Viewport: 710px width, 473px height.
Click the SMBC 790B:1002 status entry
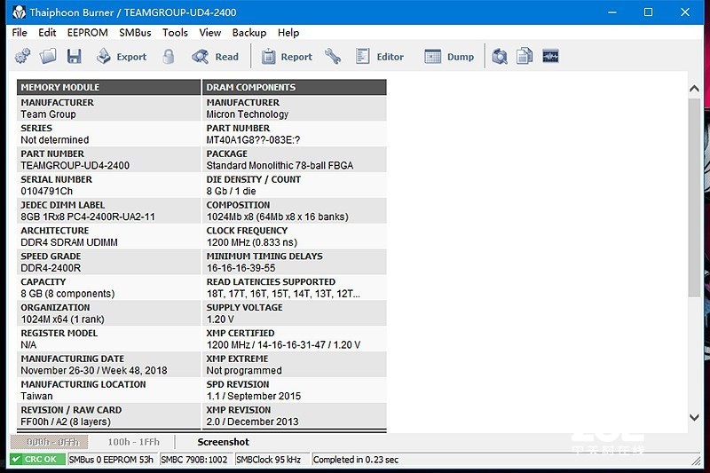[194, 460]
